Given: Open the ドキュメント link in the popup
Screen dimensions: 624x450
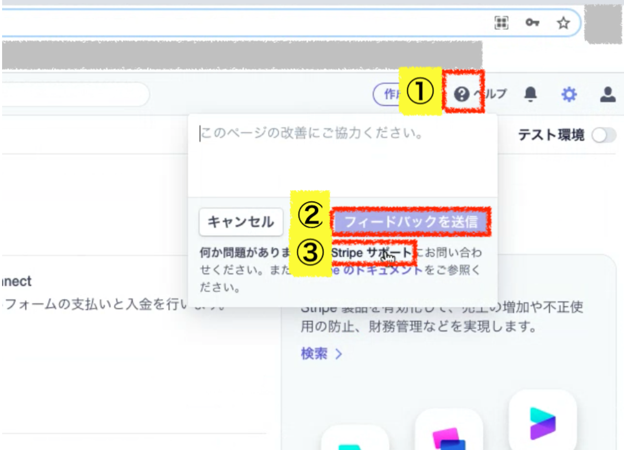Looking at the screenshot, I should point(387,270).
